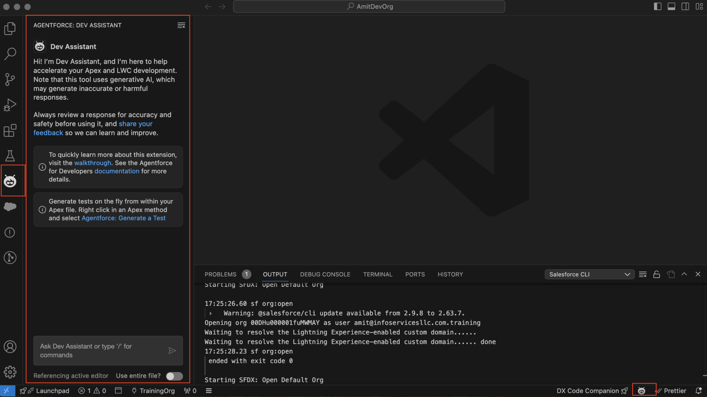This screenshot has height=397, width=707.
Task: Expand the status bar hamburger menu
Action: (x=209, y=390)
